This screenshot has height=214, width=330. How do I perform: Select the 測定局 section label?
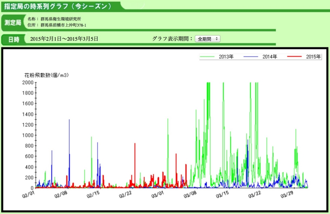(13, 23)
